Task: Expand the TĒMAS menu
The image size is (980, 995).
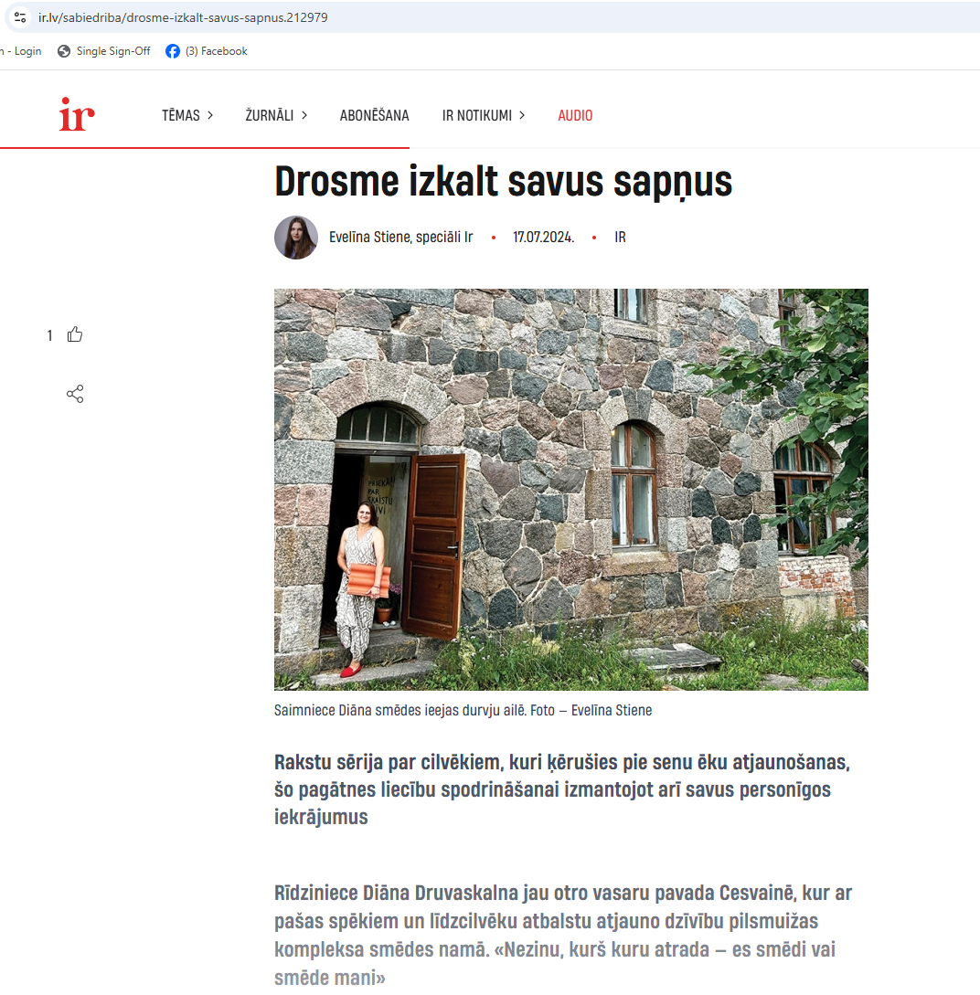Action: click(187, 115)
